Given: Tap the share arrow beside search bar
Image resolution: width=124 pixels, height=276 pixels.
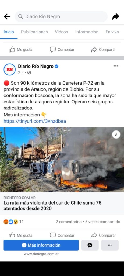Looking at the screenshot, I should pos(116,16).
